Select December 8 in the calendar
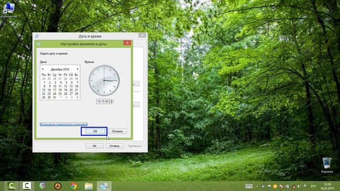The height and width of the screenshot is (191, 340). coord(44,86)
